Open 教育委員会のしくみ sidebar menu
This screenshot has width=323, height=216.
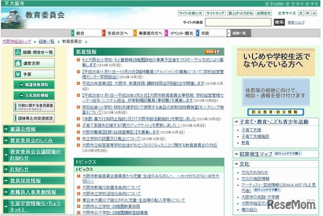pyautogui.click(x=34, y=140)
